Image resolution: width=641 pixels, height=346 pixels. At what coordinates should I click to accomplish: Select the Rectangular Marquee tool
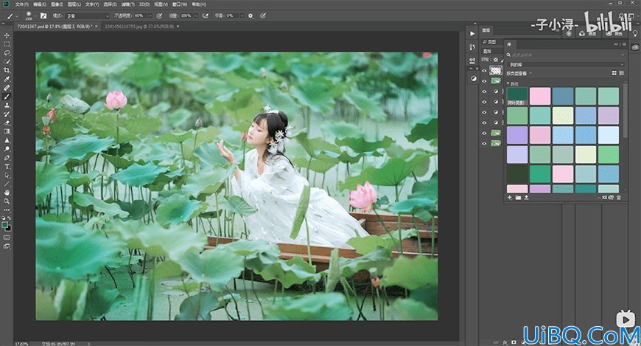point(7,44)
